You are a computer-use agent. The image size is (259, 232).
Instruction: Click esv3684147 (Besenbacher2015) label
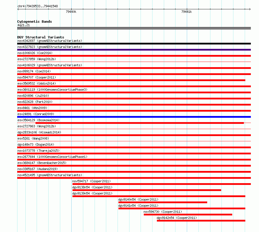point(42,163)
